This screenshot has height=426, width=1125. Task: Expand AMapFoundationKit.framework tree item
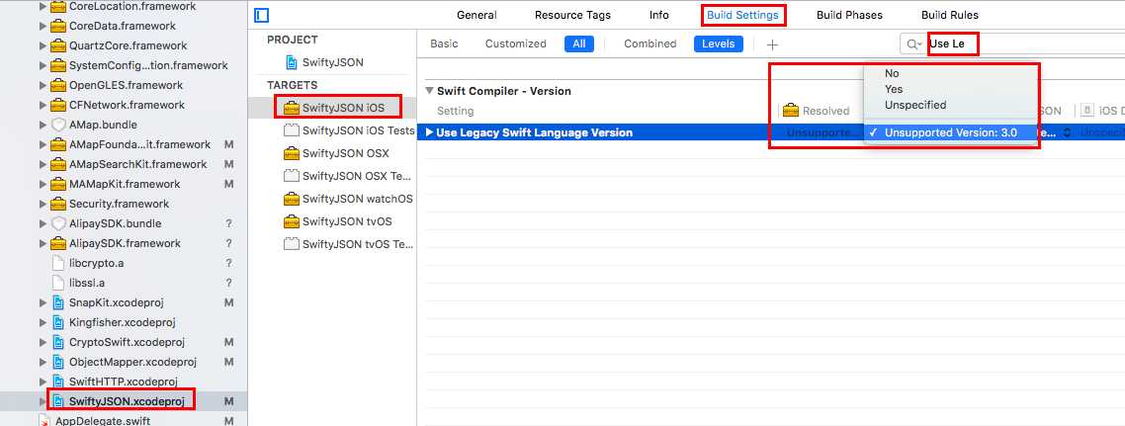43,145
